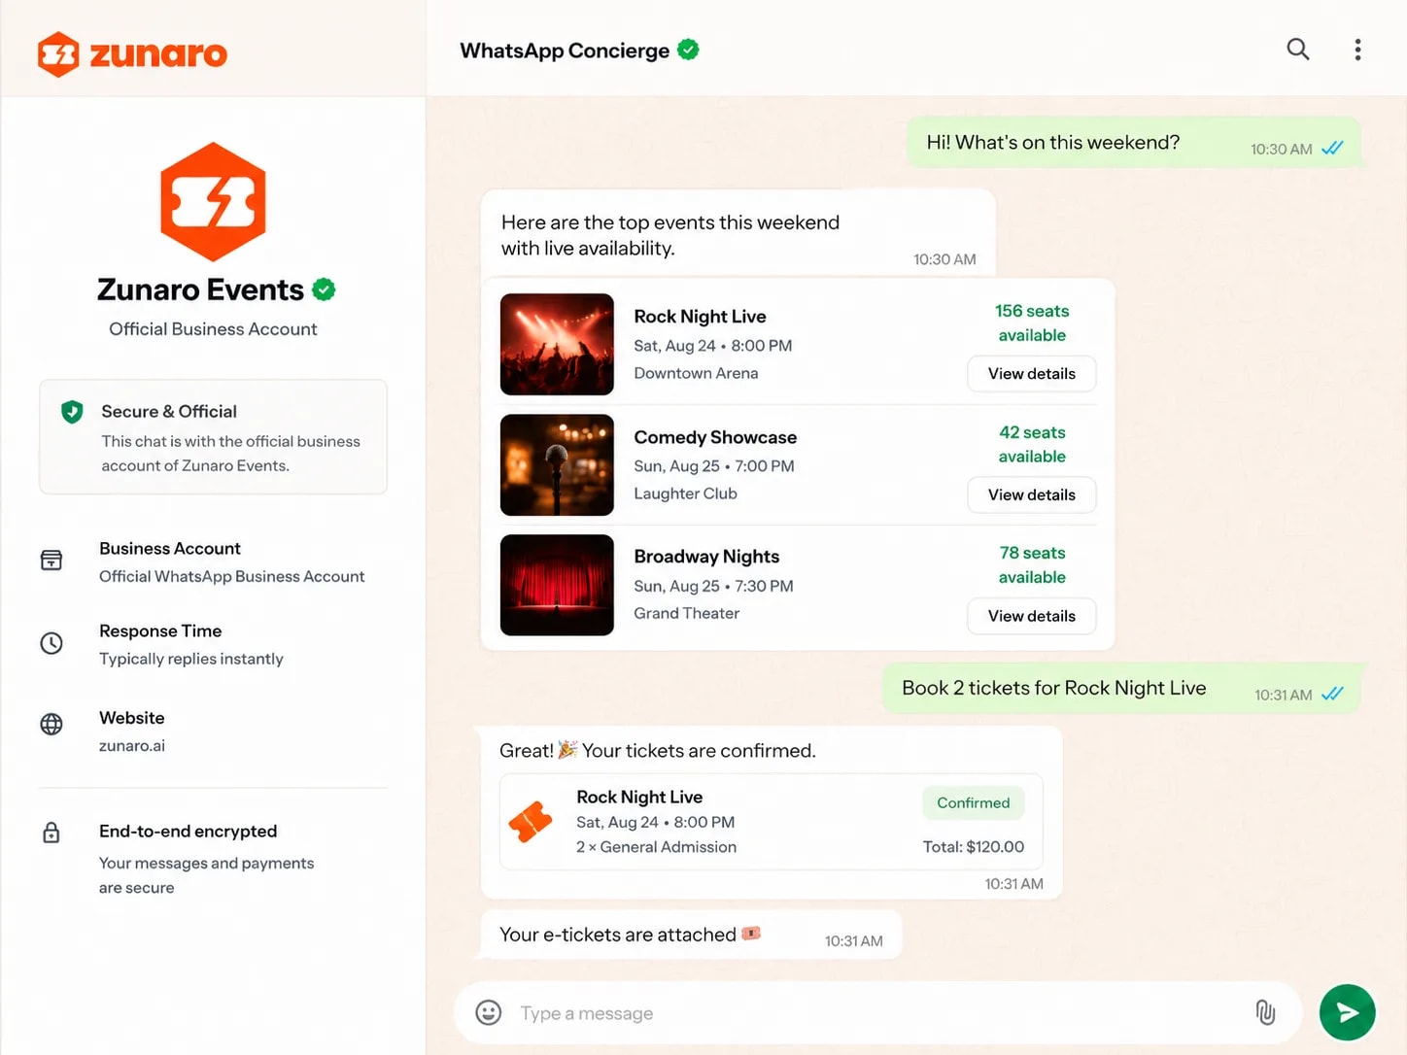Viewport: 1407px width, 1055px height.
Task: Open Rock Night Live concert thumbnail
Action: pos(557,344)
